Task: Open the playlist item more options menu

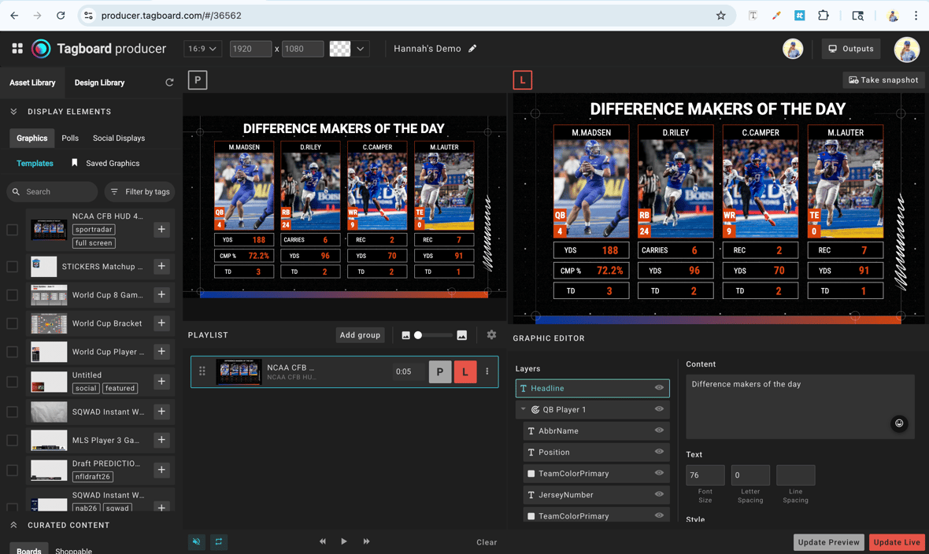Action: [x=487, y=371]
